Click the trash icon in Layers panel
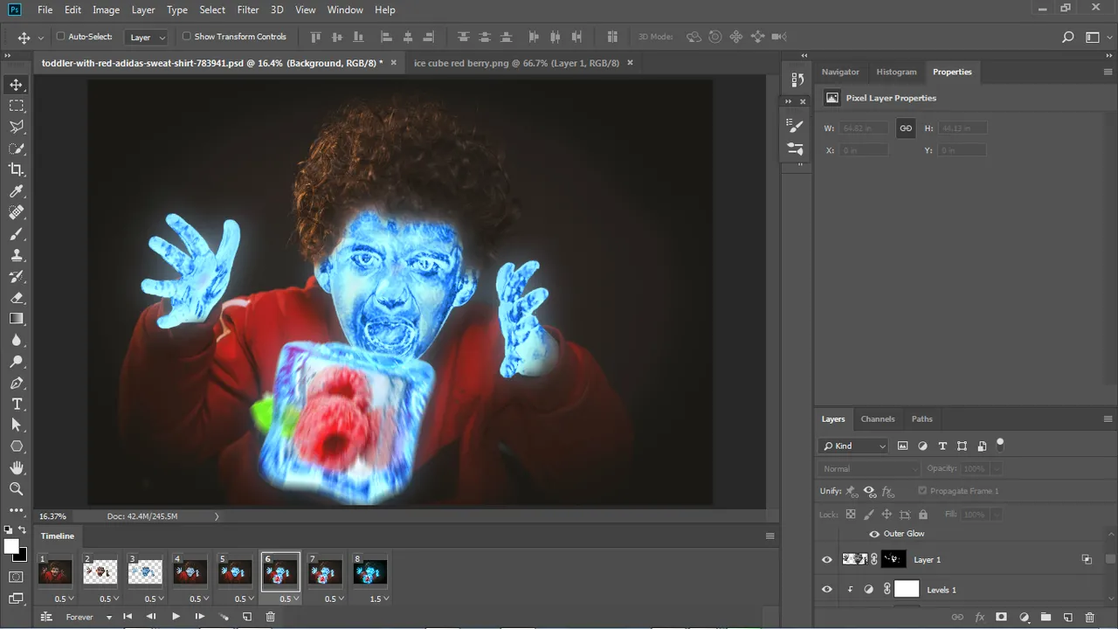The height and width of the screenshot is (629, 1118). [x=1089, y=617]
